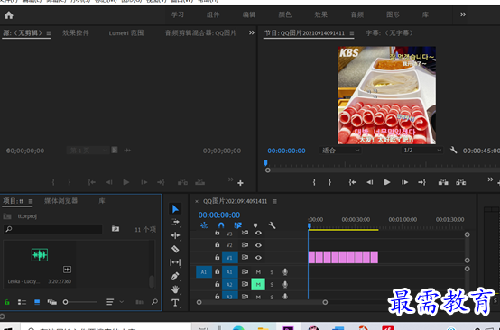This screenshot has width=500, height=330.
Task: Open the Lumetri 范围 tab
Action: pos(126,32)
